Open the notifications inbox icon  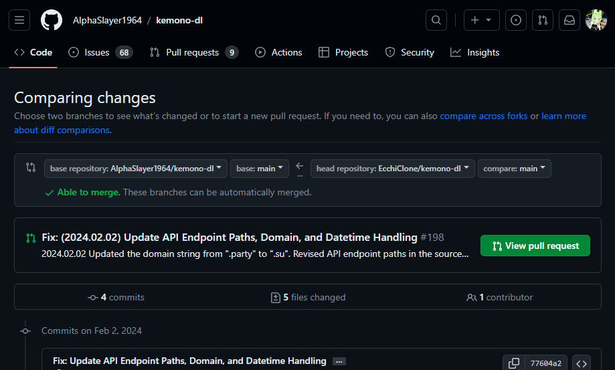pos(569,20)
